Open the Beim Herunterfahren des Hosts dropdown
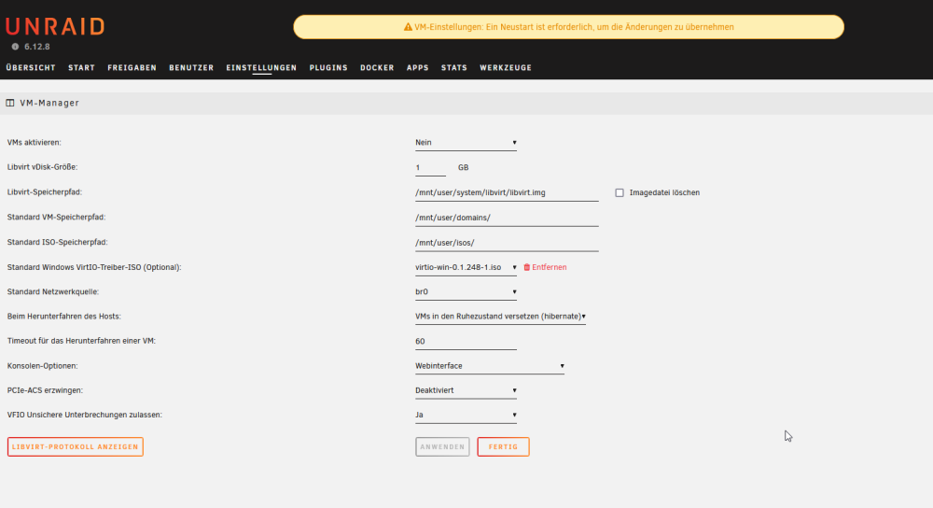 tap(500, 317)
